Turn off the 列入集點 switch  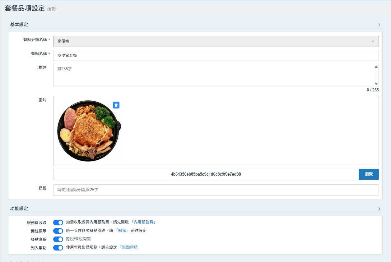(58, 247)
